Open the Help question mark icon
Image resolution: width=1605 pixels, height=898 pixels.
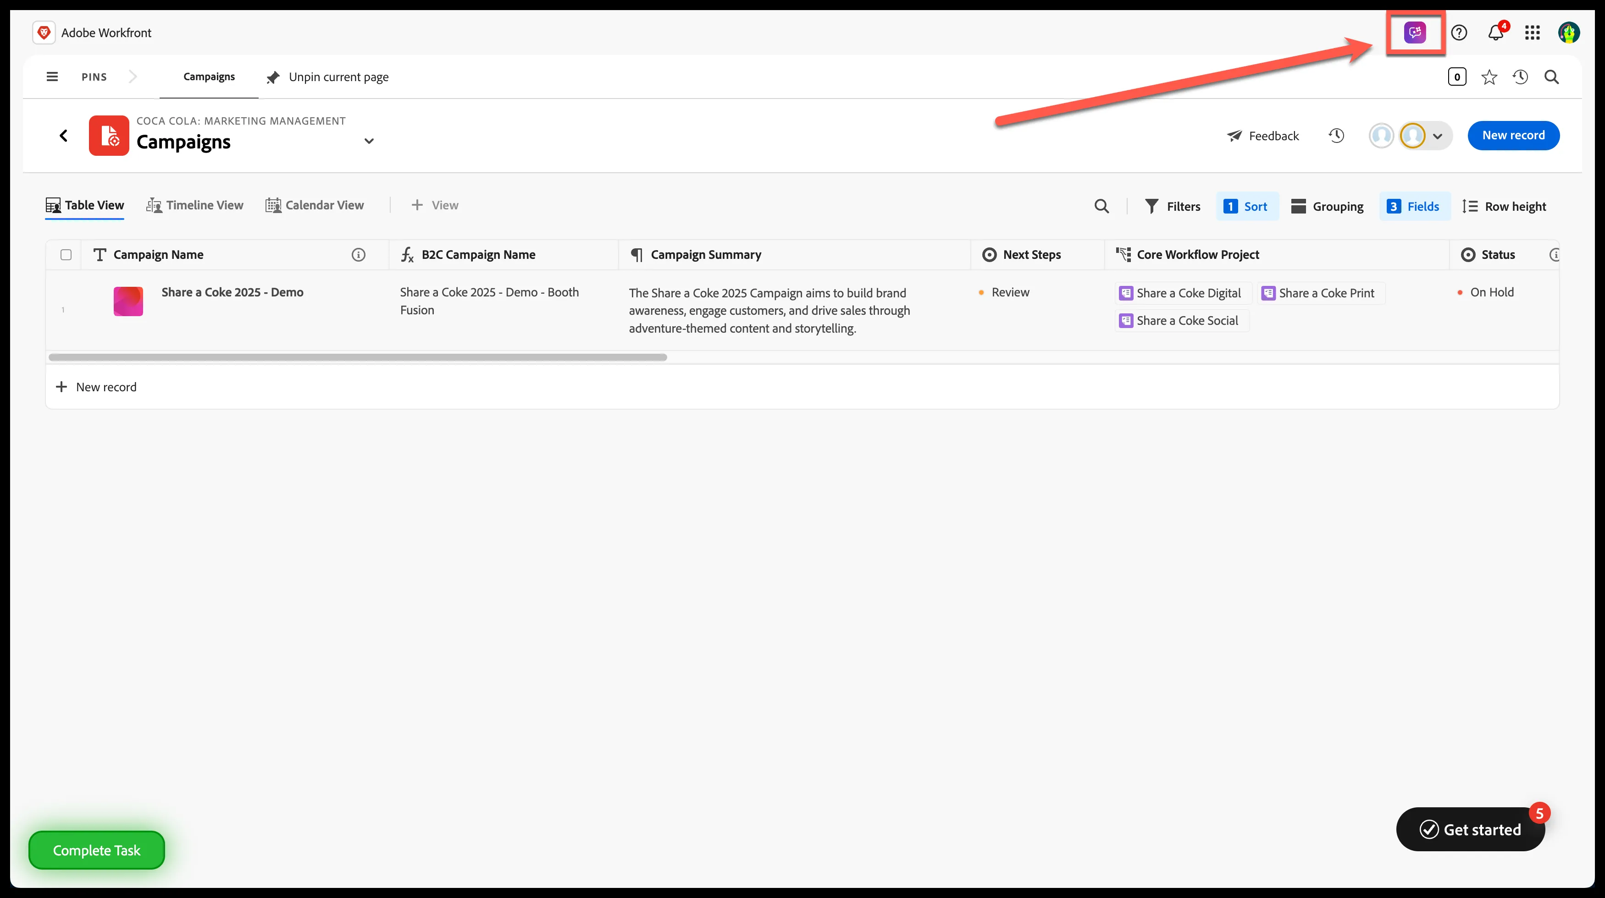coord(1459,33)
